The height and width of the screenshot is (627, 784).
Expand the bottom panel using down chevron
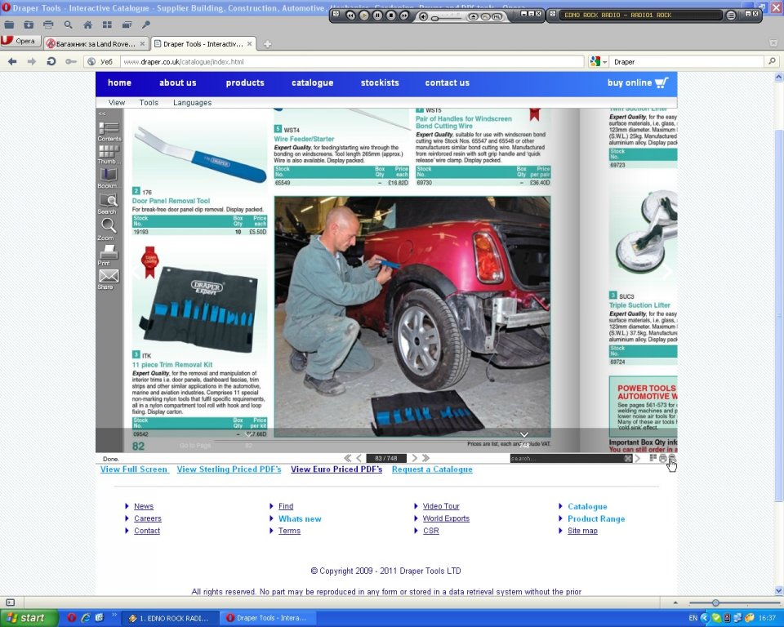point(524,434)
